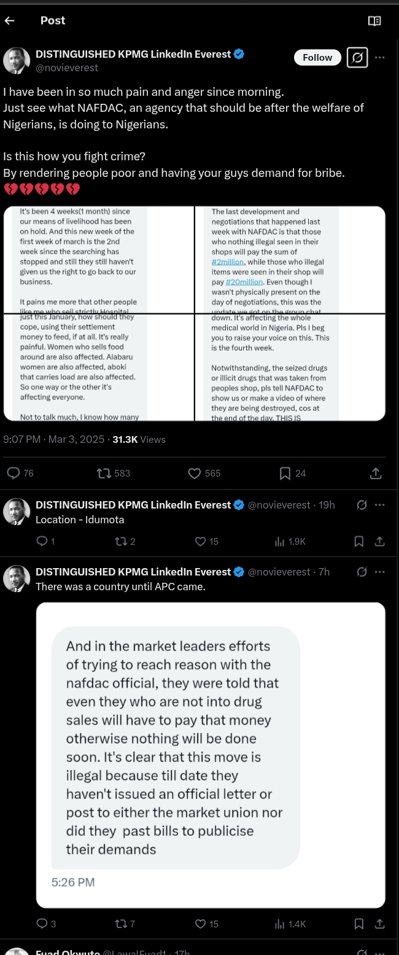Viewport: 399px width, 955px height.
Task: Click the back arrow in Post header
Action: pyautogui.click(x=9, y=20)
